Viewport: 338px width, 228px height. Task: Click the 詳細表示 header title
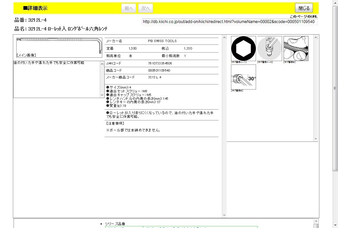point(35,8)
